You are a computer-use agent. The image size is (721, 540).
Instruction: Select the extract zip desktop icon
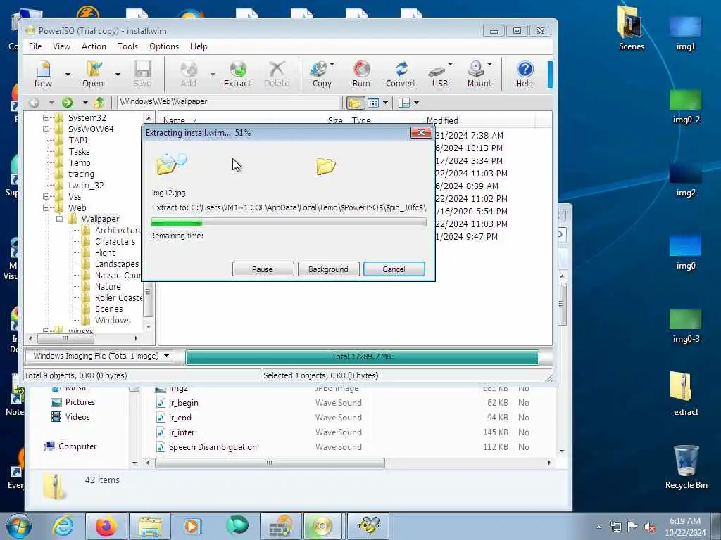(x=685, y=393)
